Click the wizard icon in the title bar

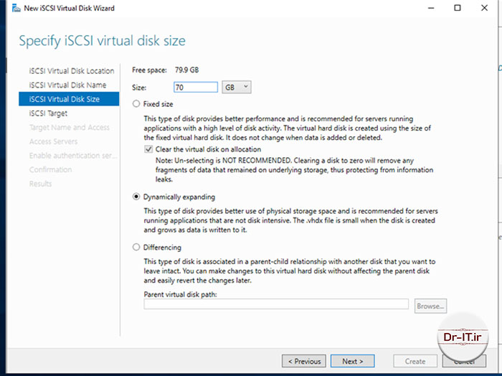point(12,7)
